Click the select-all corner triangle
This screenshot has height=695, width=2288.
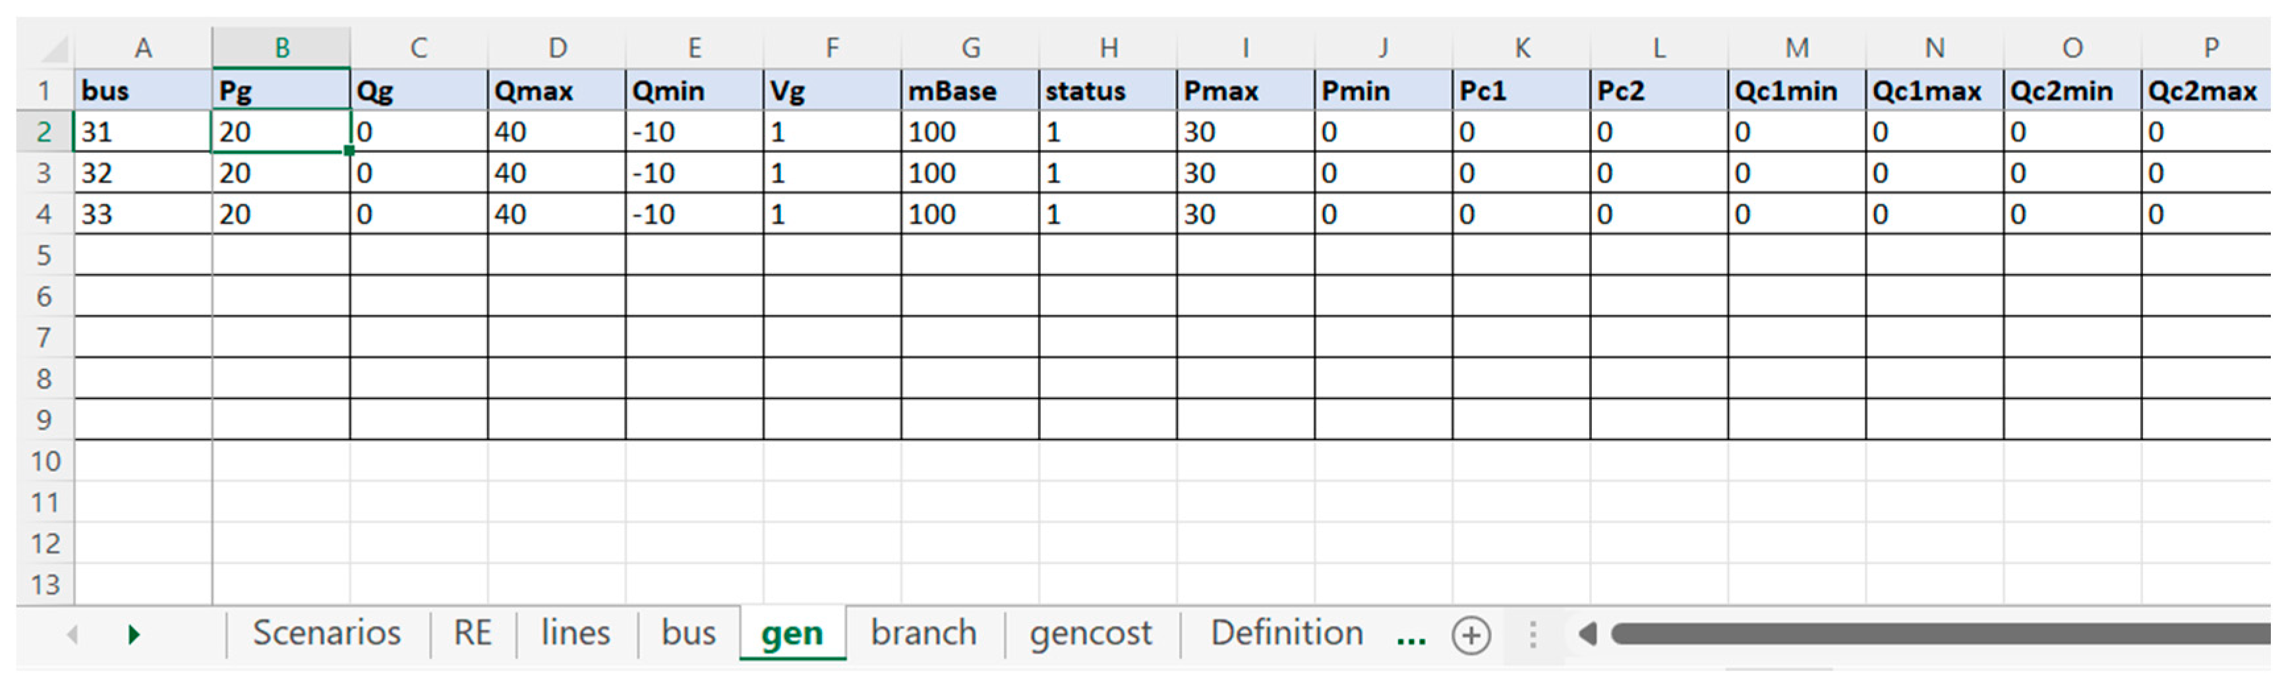point(54,48)
